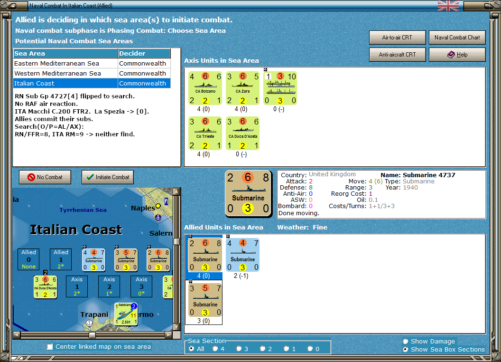Screen dimensions: 501x362
Task: Click the Tyrrhenian Sea map label
Action: (83, 210)
